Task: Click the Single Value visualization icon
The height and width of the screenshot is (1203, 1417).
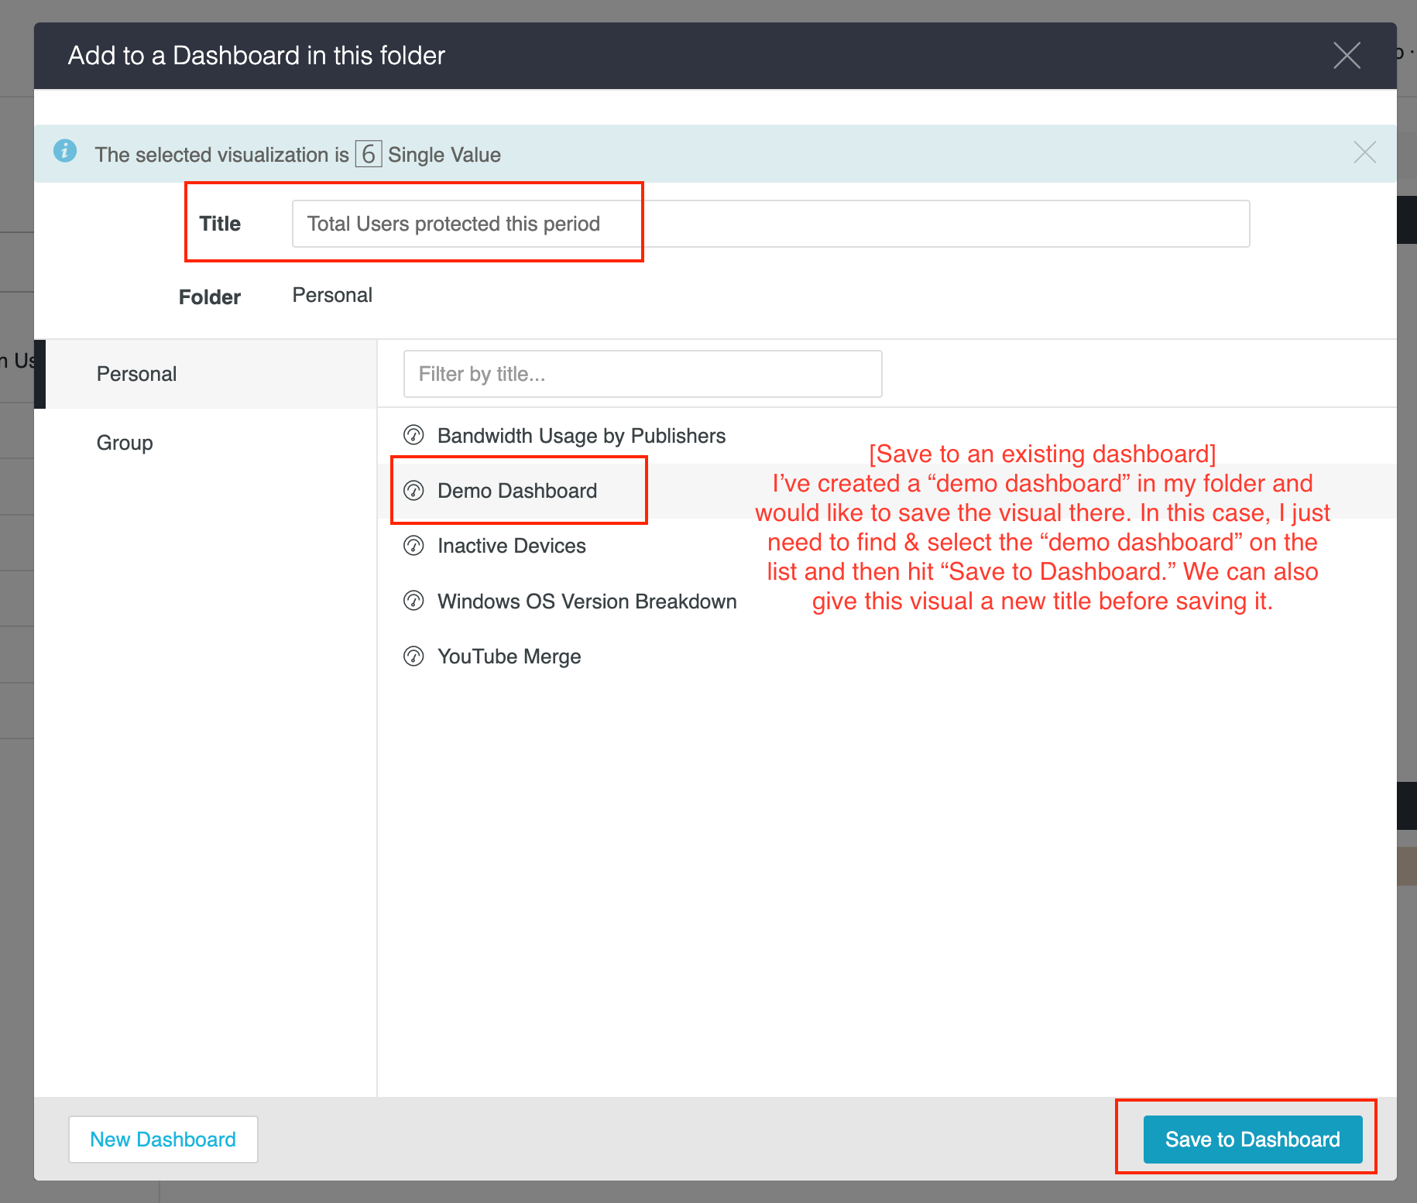Action: point(369,154)
